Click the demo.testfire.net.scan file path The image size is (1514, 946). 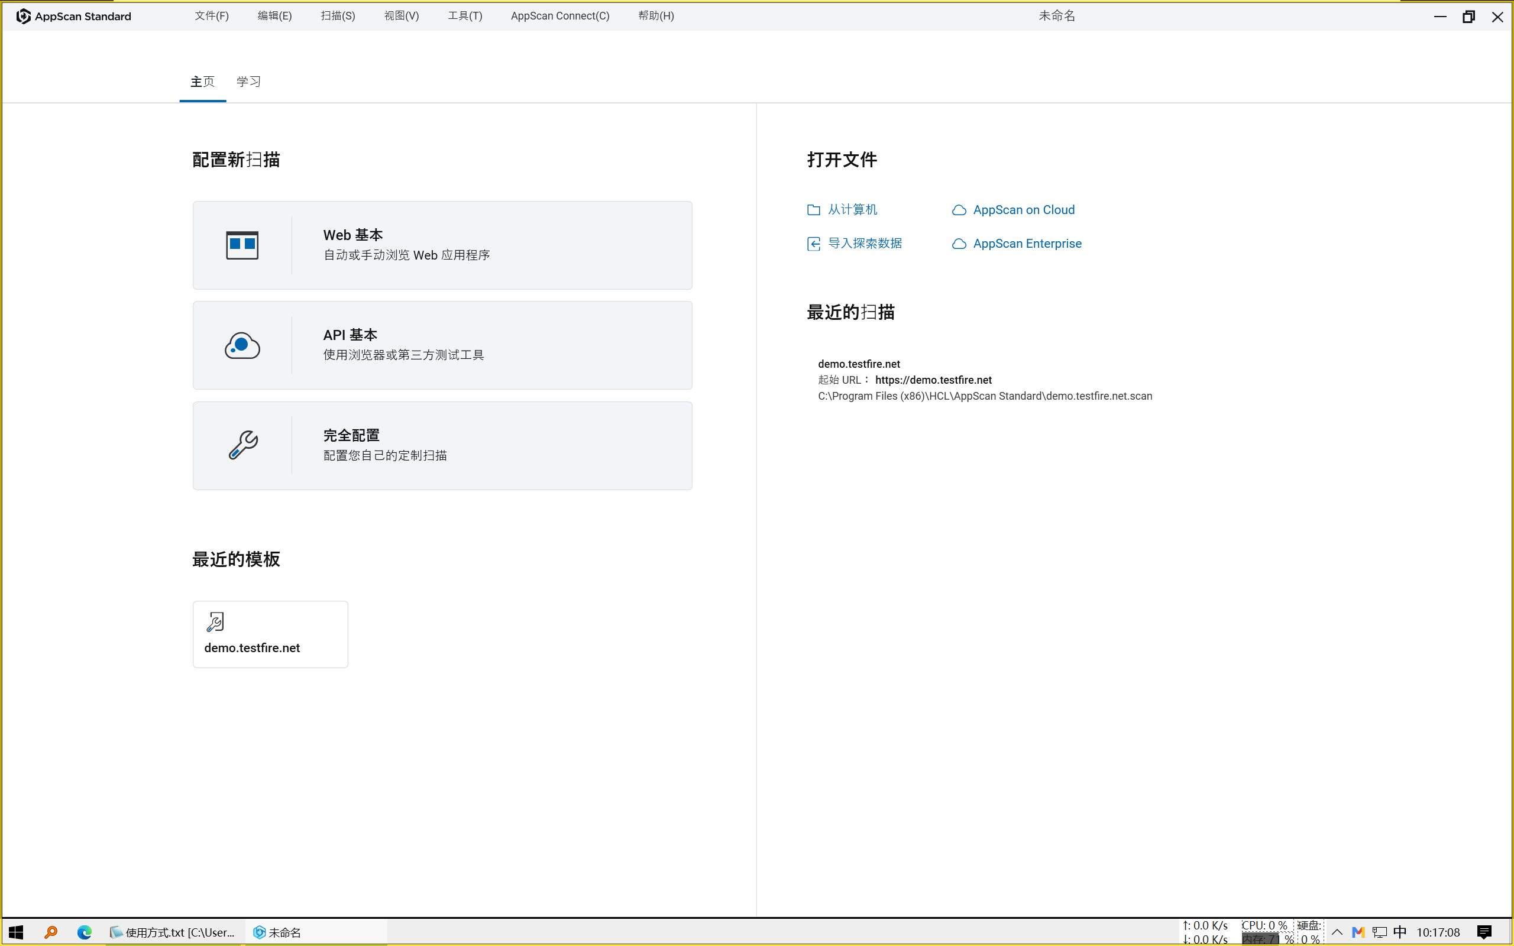(985, 396)
